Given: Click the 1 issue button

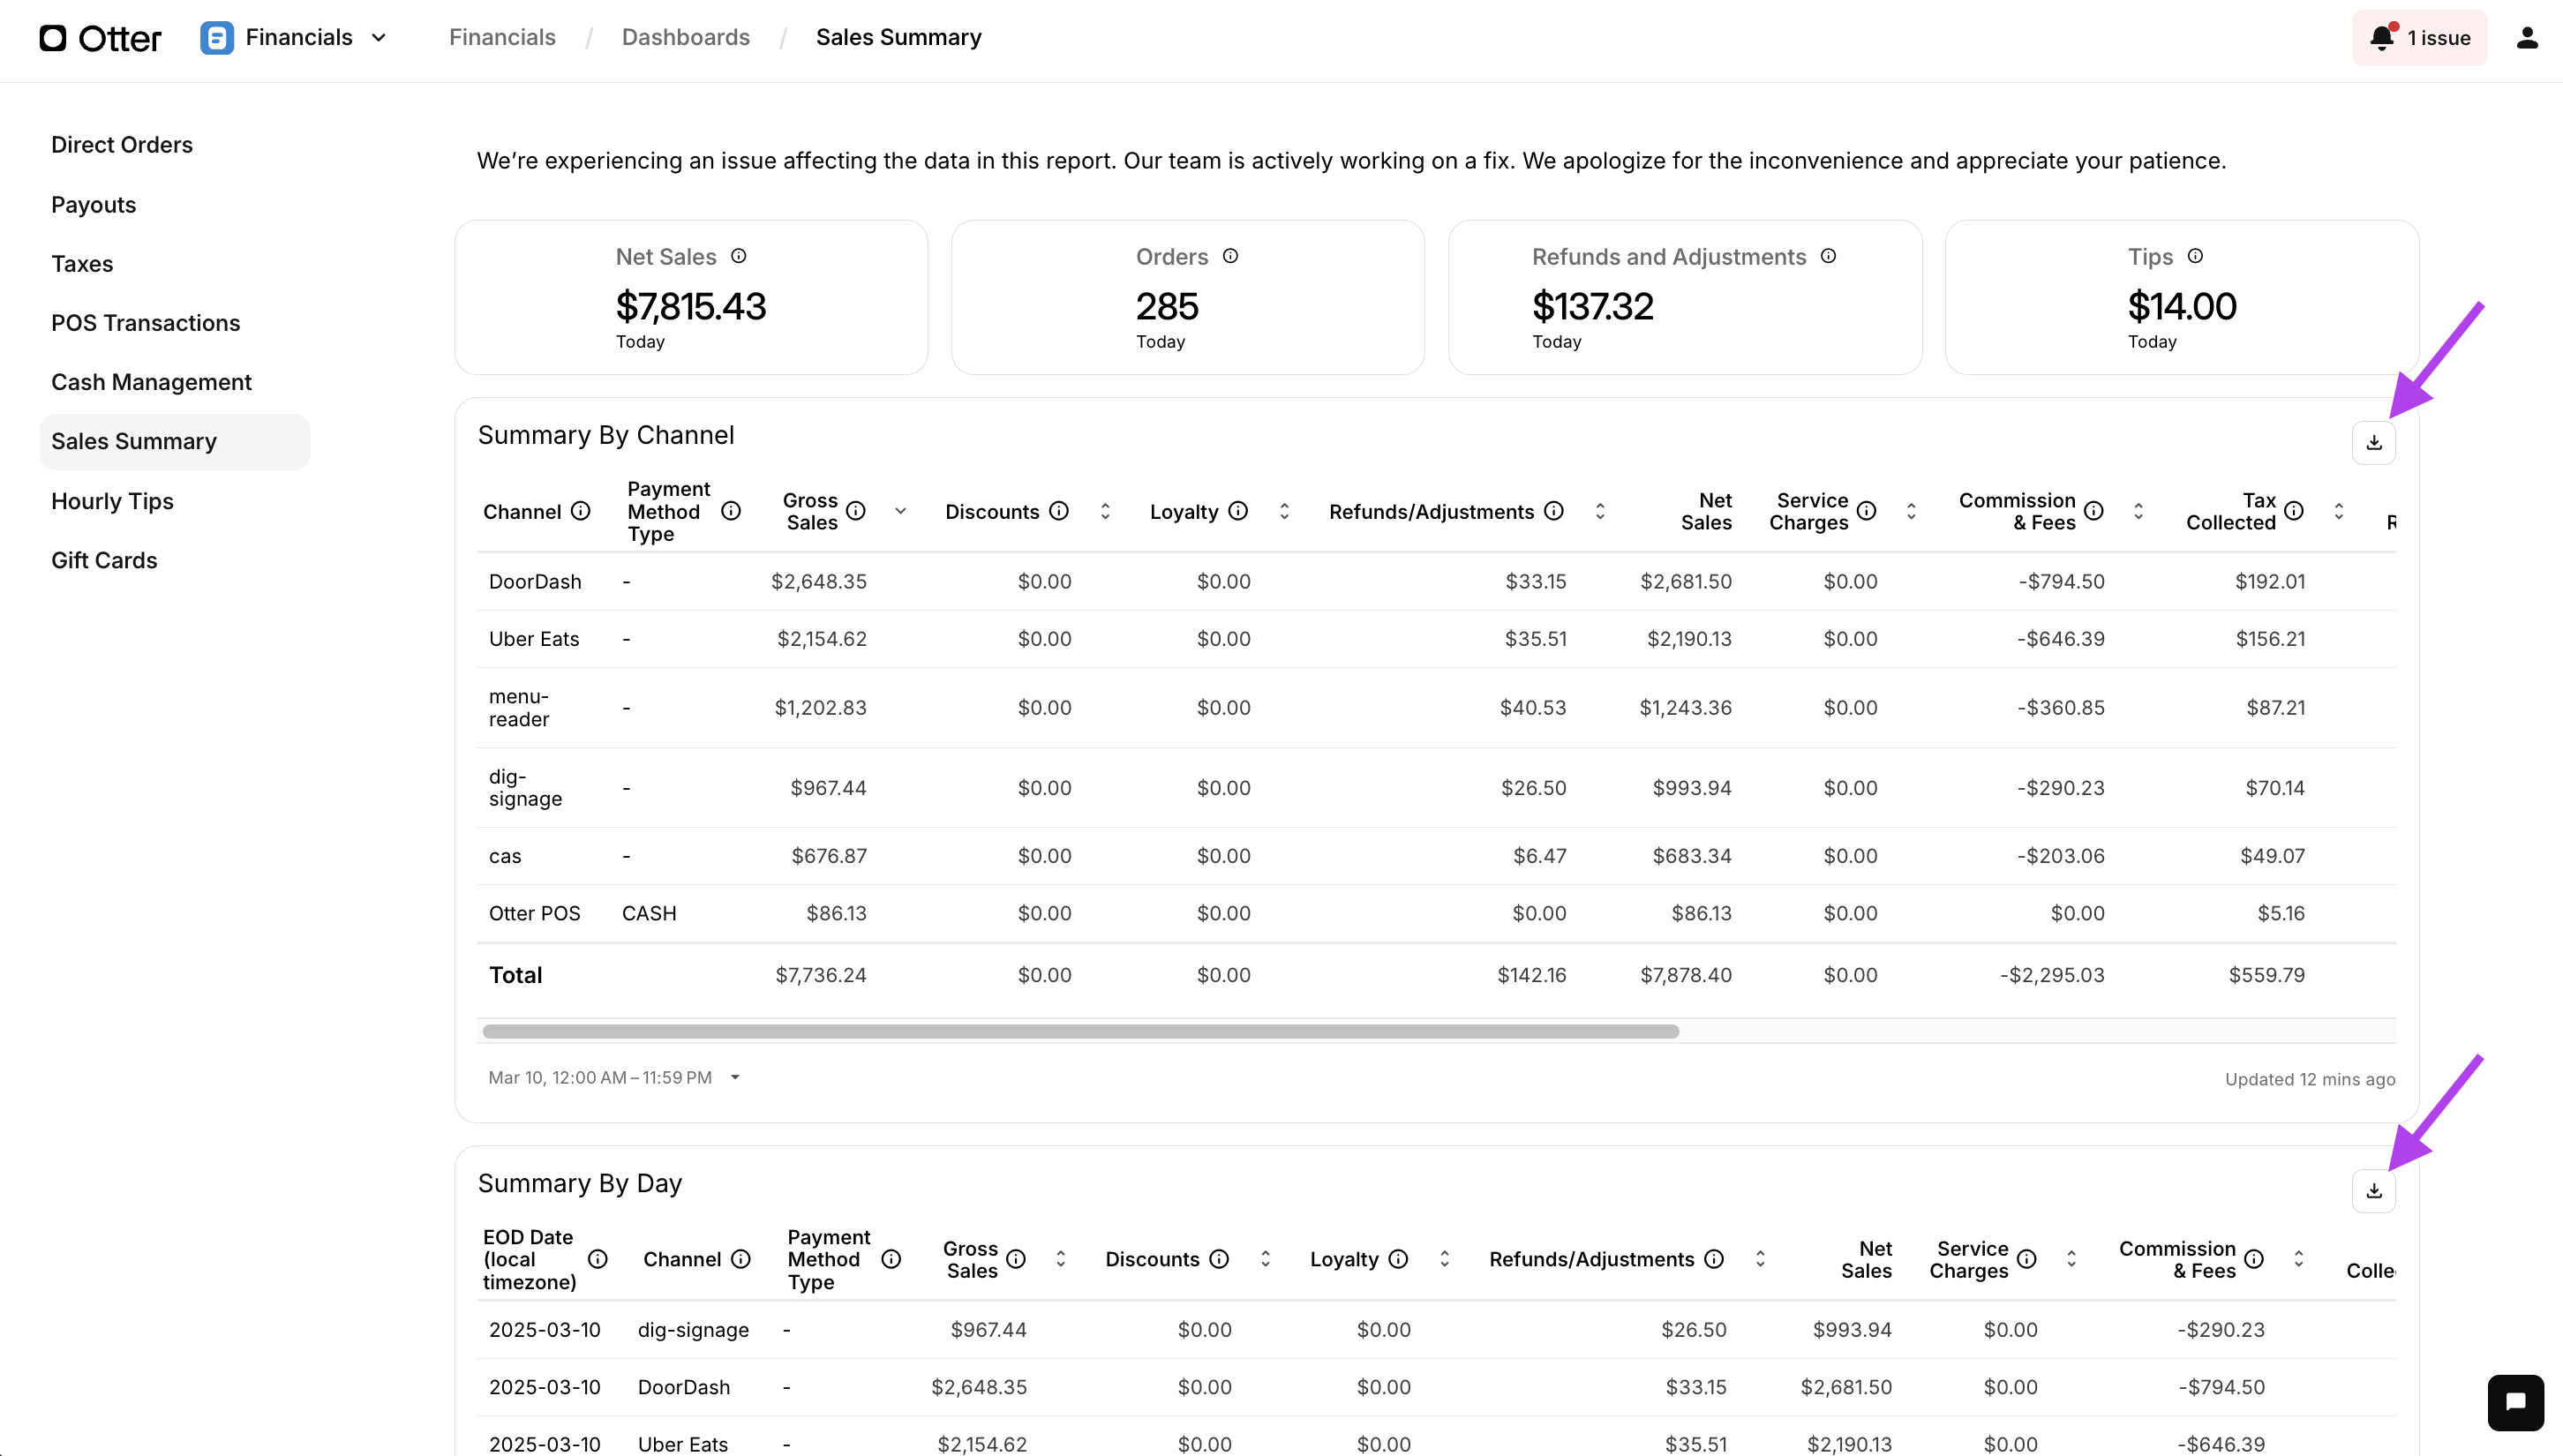Looking at the screenshot, I should [2419, 37].
